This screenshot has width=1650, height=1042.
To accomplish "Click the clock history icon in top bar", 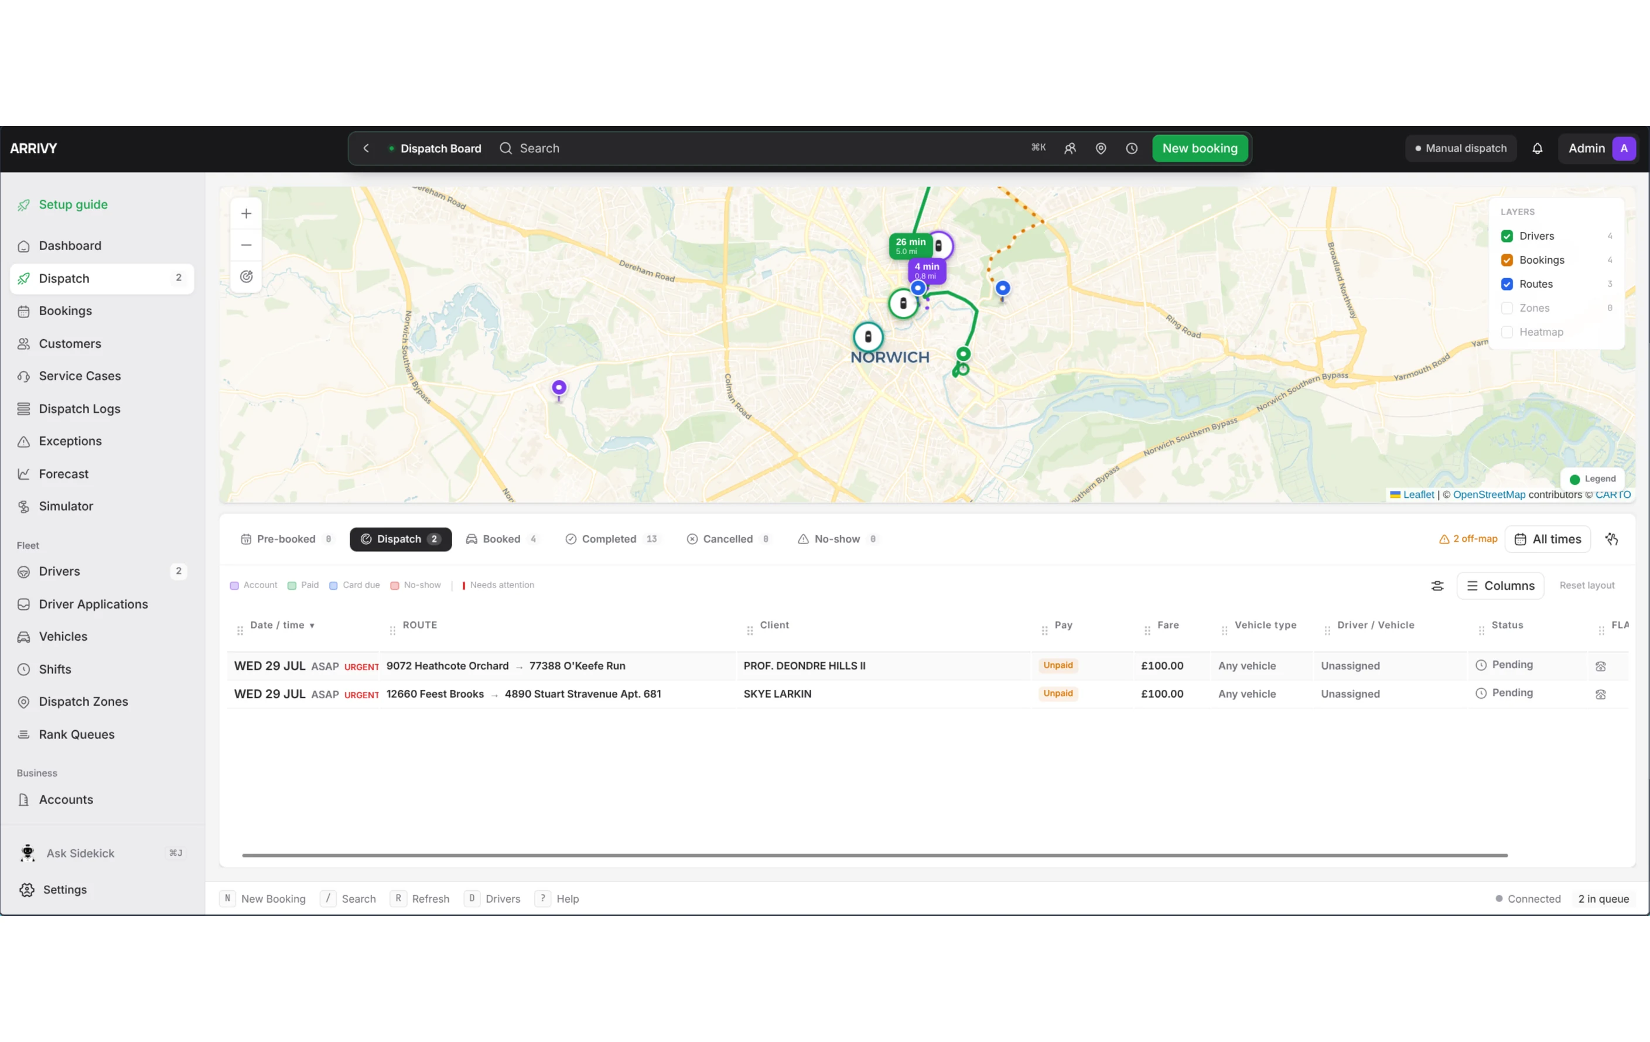I will click(1131, 148).
